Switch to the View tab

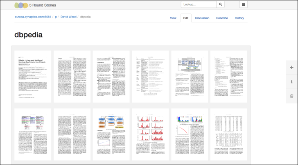(x=173, y=18)
